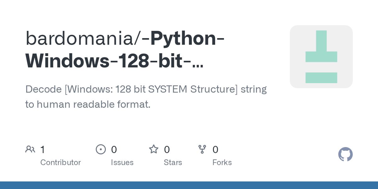The image size is (378, 189).
Task: Click the contributor count number 1
Action: click(x=43, y=150)
